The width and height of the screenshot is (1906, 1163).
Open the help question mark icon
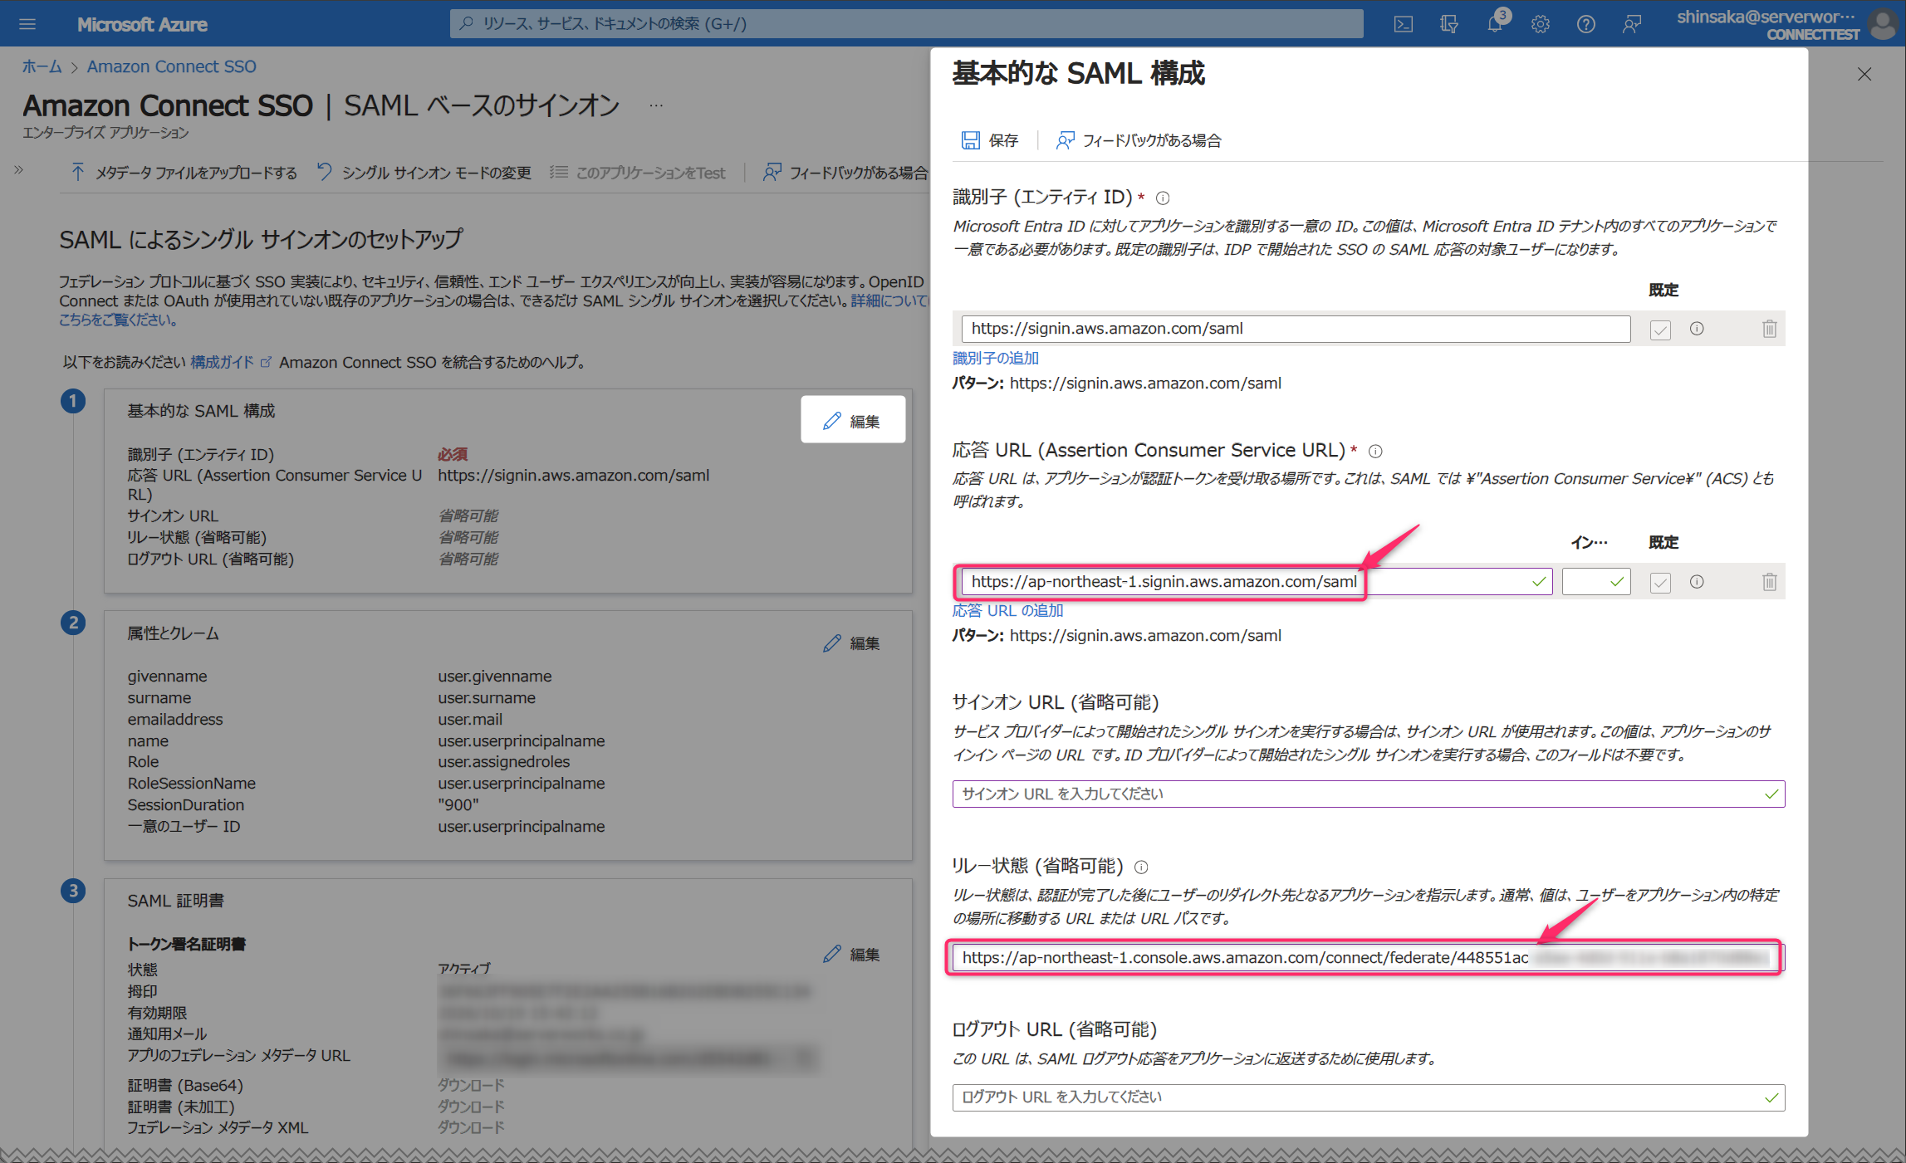pos(1586,24)
